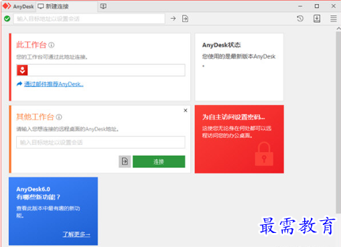
Task: Open a new session tab with plus icon
Action: click(103, 6)
